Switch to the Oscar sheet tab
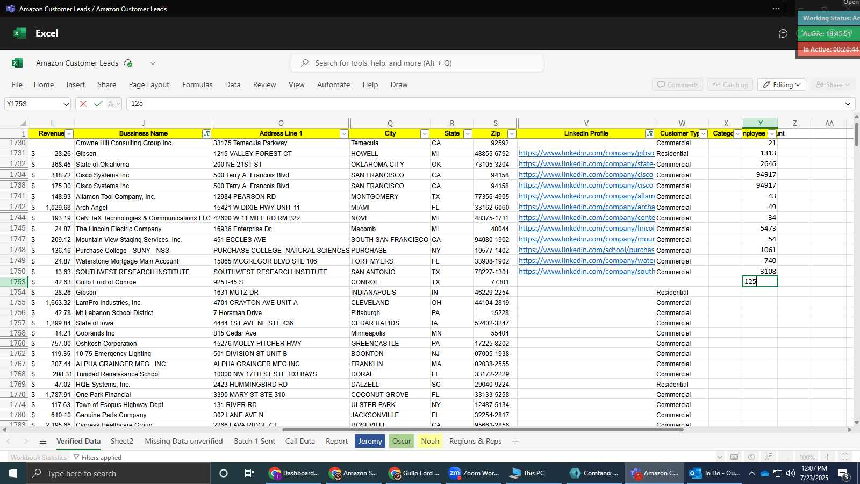Viewport: 860px width, 484px height. click(402, 441)
